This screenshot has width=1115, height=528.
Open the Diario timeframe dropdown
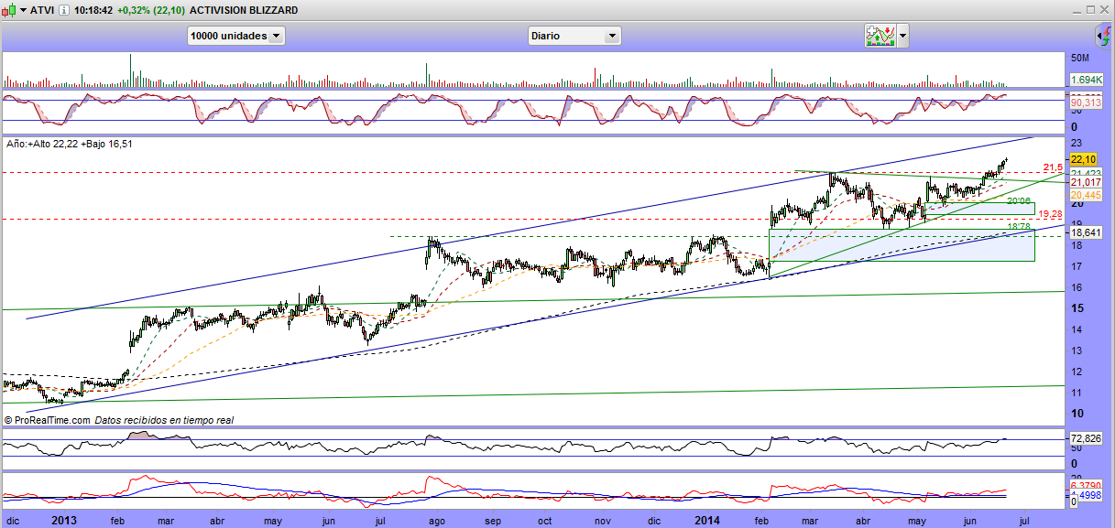pyautogui.click(x=574, y=36)
